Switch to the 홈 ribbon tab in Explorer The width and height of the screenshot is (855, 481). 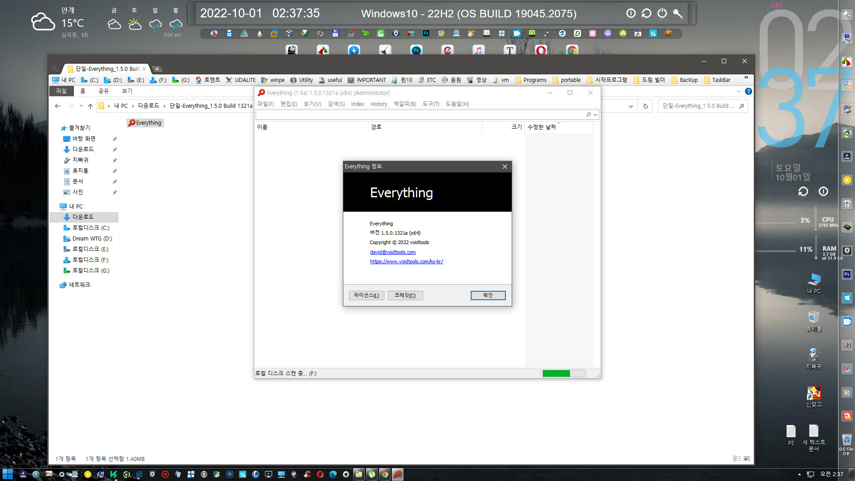(82, 91)
